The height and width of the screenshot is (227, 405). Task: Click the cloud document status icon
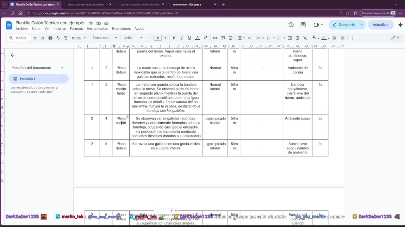tap(106, 23)
